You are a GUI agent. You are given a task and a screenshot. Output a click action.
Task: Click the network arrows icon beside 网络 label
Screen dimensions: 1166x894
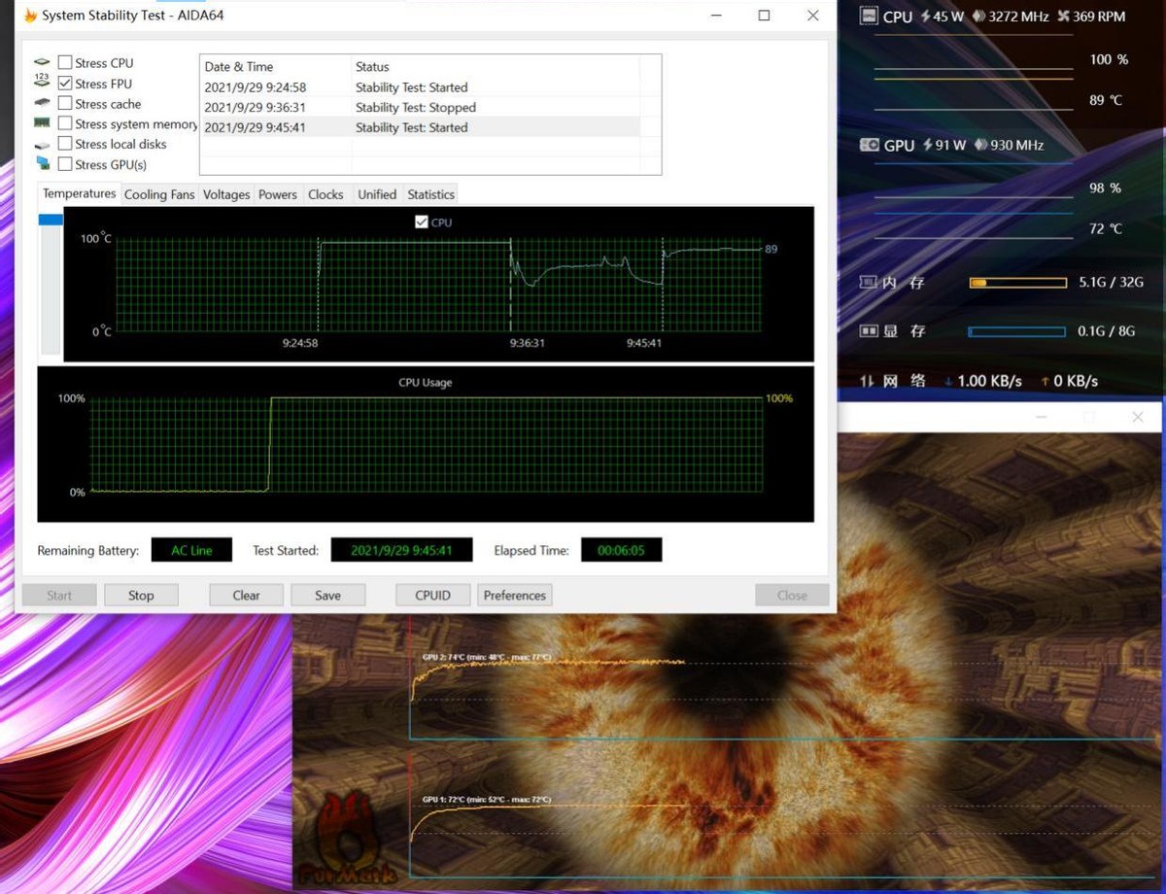pos(867,381)
